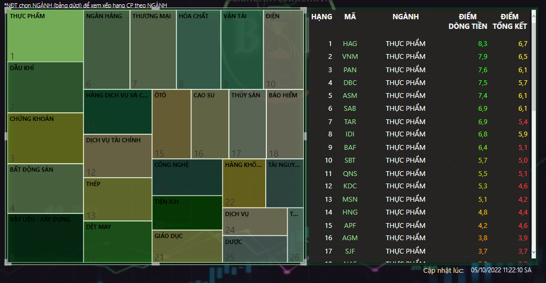546x283 pixels.
Task: Choose the TIỆN ÍCH sector tile
Action: pos(187,212)
